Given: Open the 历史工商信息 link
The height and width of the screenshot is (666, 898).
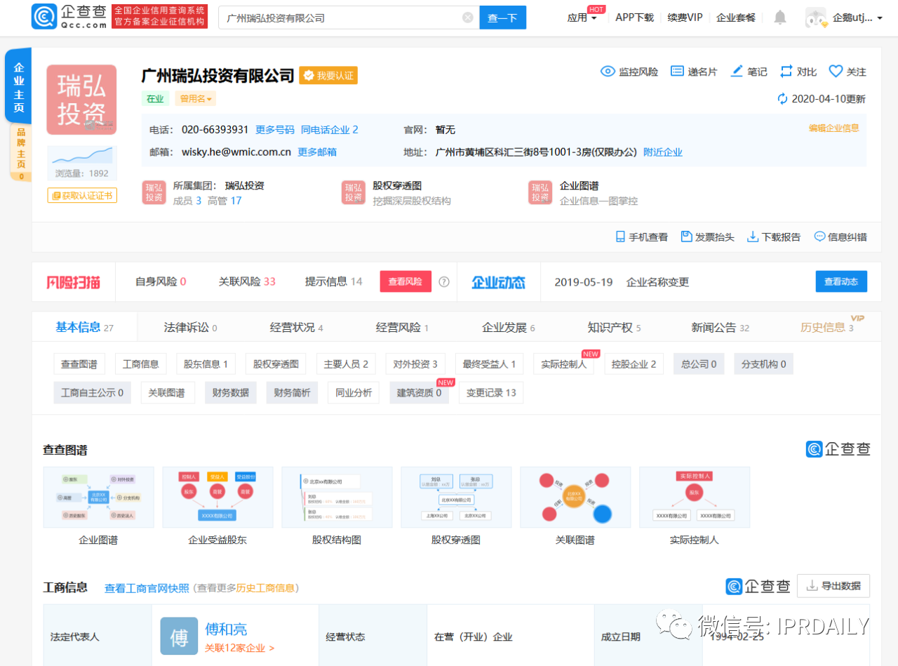Looking at the screenshot, I should [266, 588].
